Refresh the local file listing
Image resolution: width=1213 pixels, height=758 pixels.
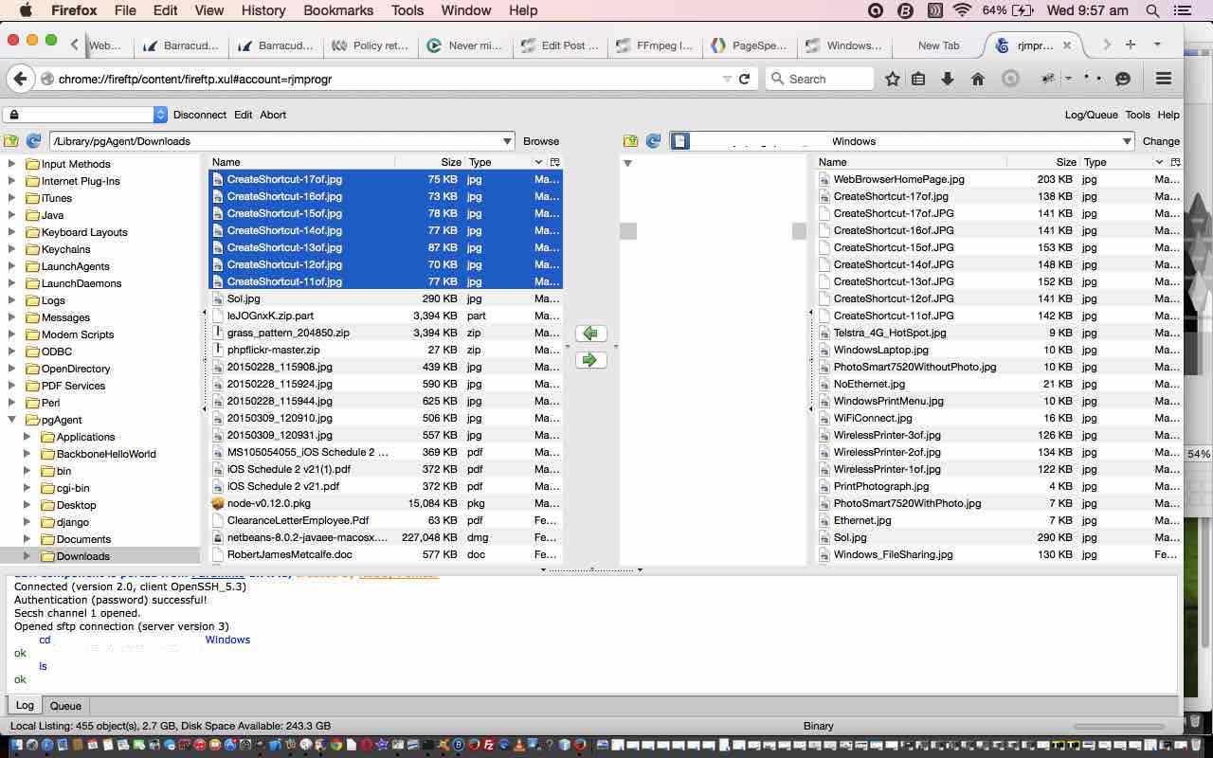pyautogui.click(x=33, y=141)
